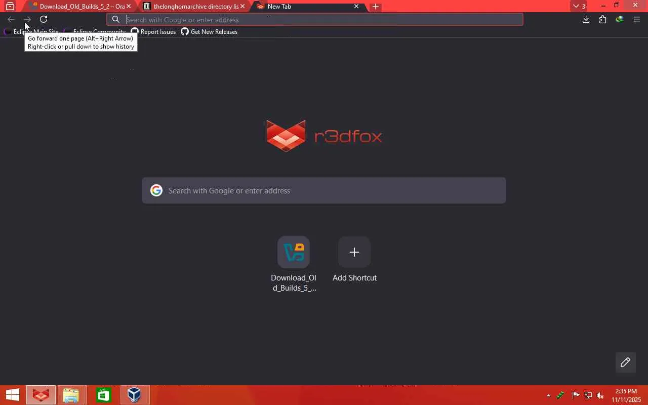
Task: Open File Explorer from the taskbar
Action: click(71, 395)
